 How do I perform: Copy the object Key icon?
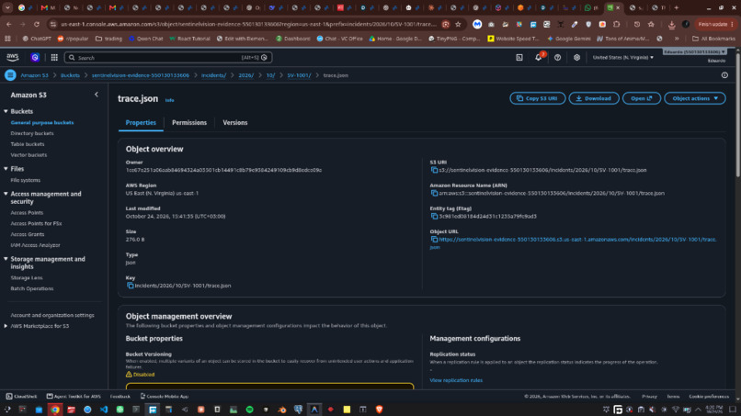[x=130, y=286]
